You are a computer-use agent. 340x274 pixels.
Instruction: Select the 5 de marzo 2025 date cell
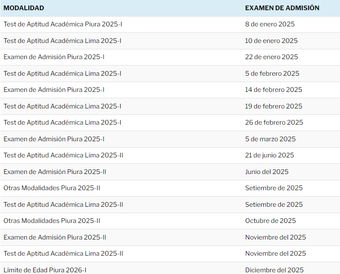coord(270,139)
